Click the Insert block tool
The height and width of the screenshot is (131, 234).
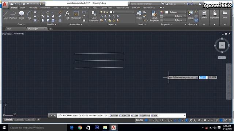click(139, 15)
